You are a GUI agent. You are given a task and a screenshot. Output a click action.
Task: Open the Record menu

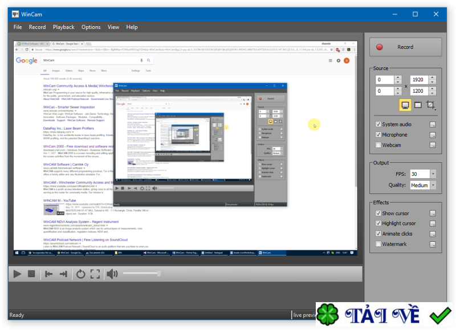click(x=37, y=27)
